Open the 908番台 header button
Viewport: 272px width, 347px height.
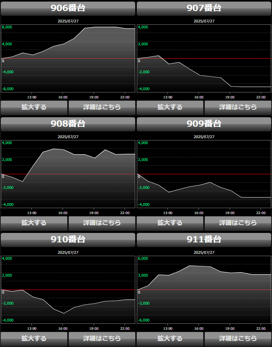point(68,124)
